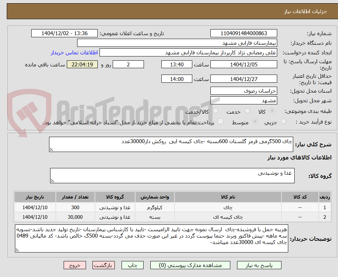The width and height of the screenshot is (338, 277).
Task: Select the جزیی purchase type radio
Action: pyautogui.click(x=284, y=121)
